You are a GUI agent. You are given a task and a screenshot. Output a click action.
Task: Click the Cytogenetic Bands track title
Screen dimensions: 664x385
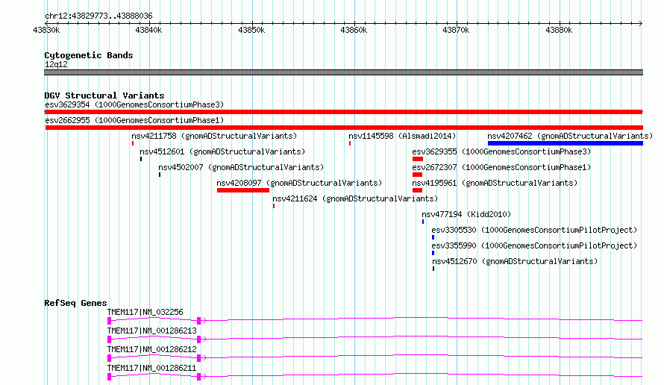coord(89,55)
